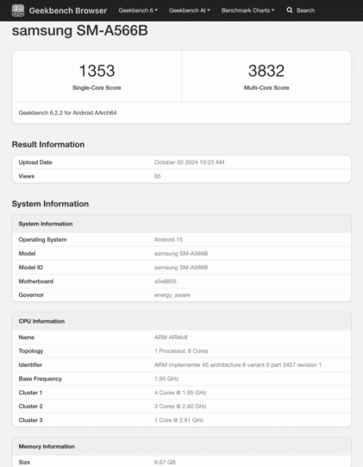Click the Geekbench logo icon
363x467 pixels.
(18, 10)
